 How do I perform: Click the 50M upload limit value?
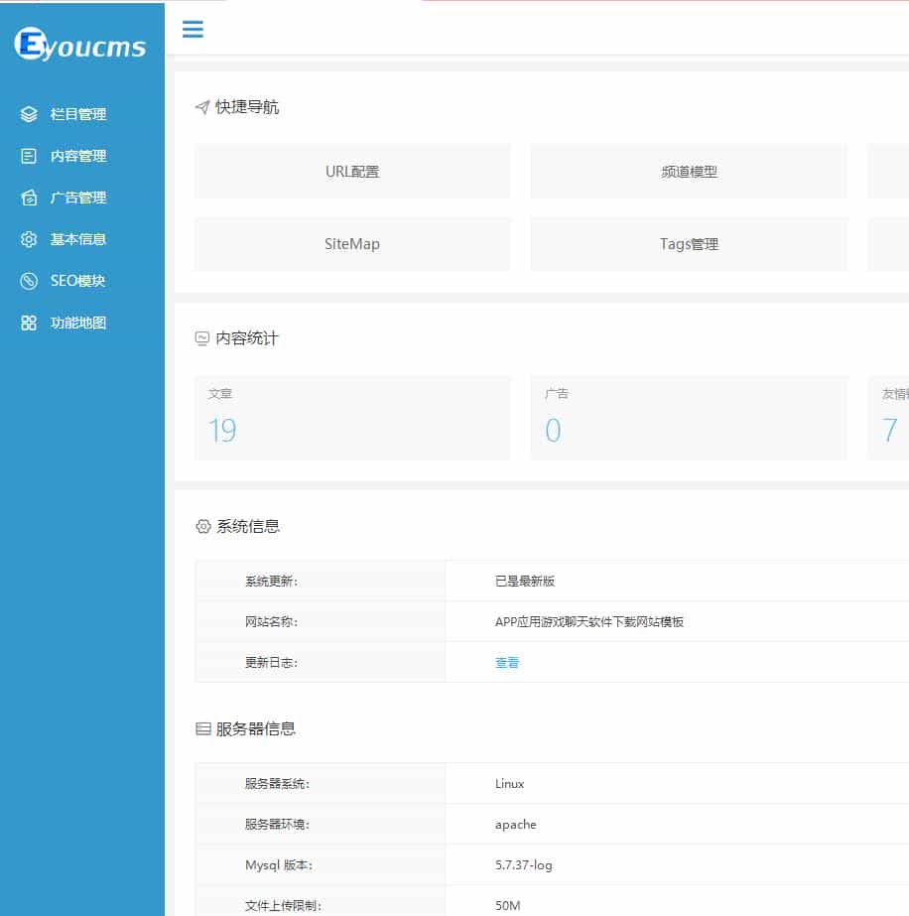click(508, 905)
